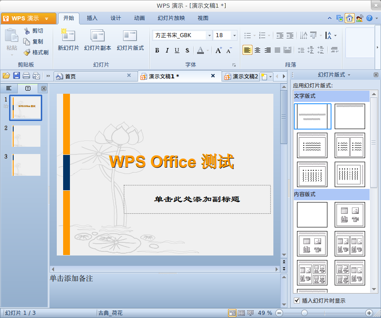Select slide 2 thumbnail in the panel
The height and width of the screenshot is (318, 381).
point(26,136)
